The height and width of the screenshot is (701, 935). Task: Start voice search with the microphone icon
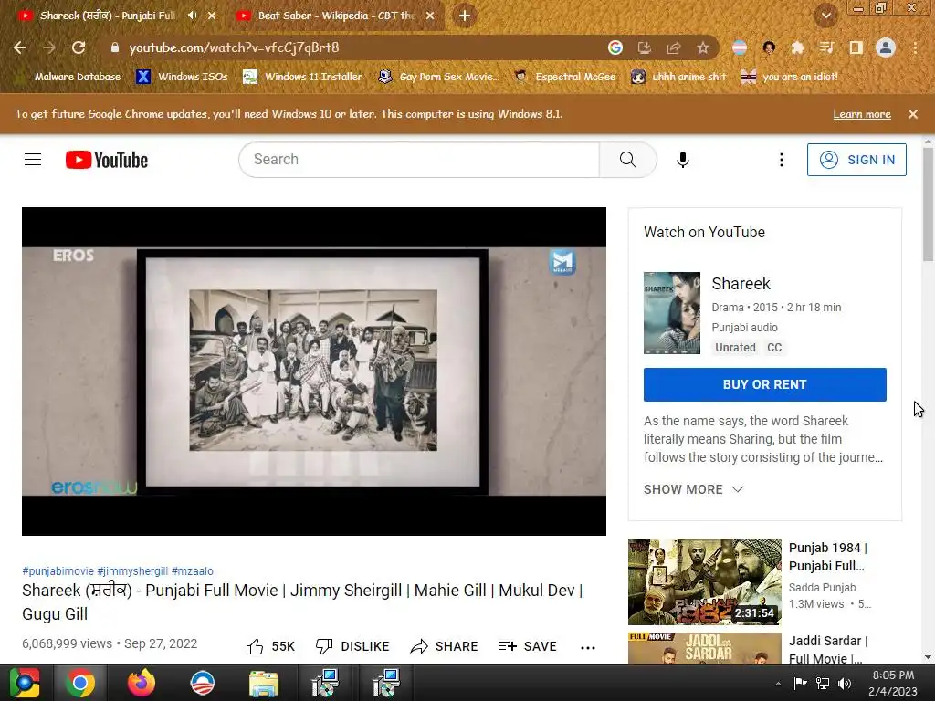click(683, 160)
